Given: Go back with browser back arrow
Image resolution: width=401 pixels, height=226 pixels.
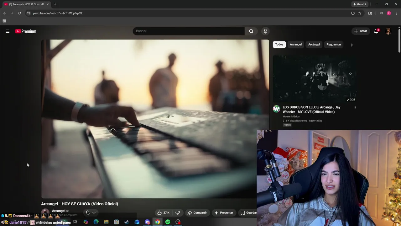Looking at the screenshot, I should [4, 13].
